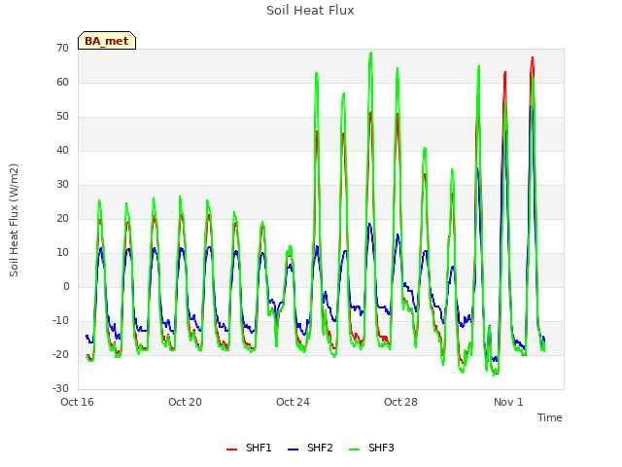Click the 50 y-axis tick label
The height and width of the screenshot is (467, 622).
(x=62, y=117)
